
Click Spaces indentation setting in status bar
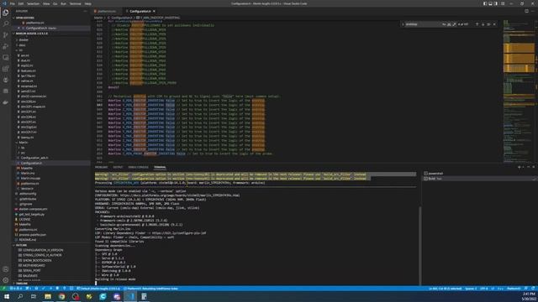pyautogui.click(x=471, y=289)
